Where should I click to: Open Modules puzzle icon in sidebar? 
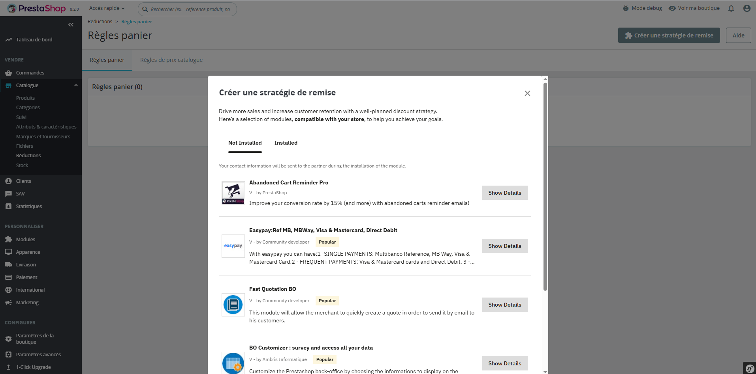coord(8,239)
